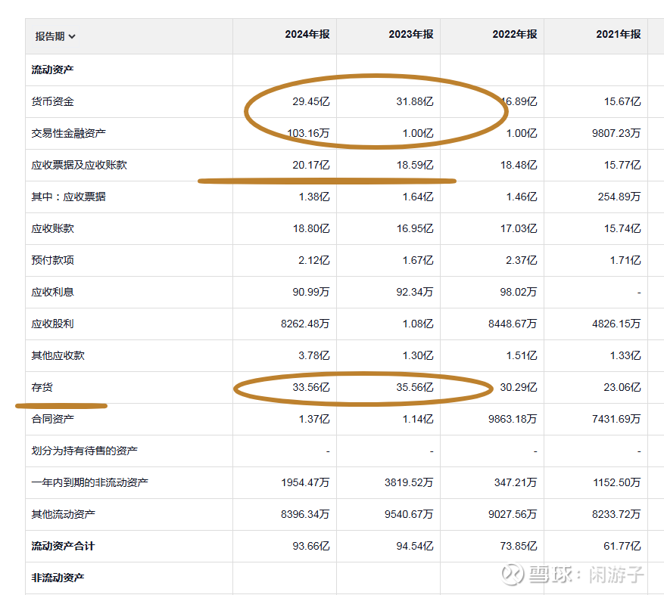
Task: Click the 1954.47万 value
Action: tap(305, 482)
